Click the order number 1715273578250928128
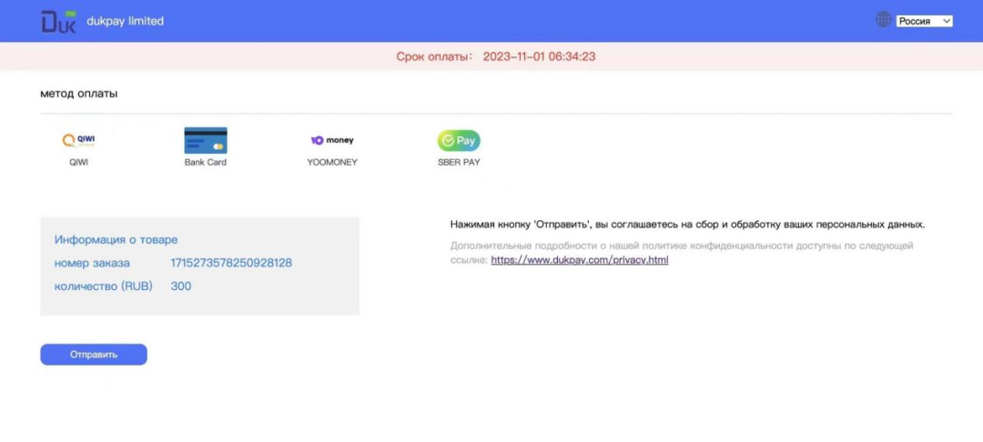 point(231,263)
